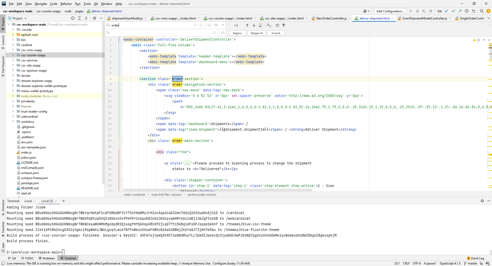
Task: Collapse the csc-workspace-main root node
Action: (x=8, y=24)
